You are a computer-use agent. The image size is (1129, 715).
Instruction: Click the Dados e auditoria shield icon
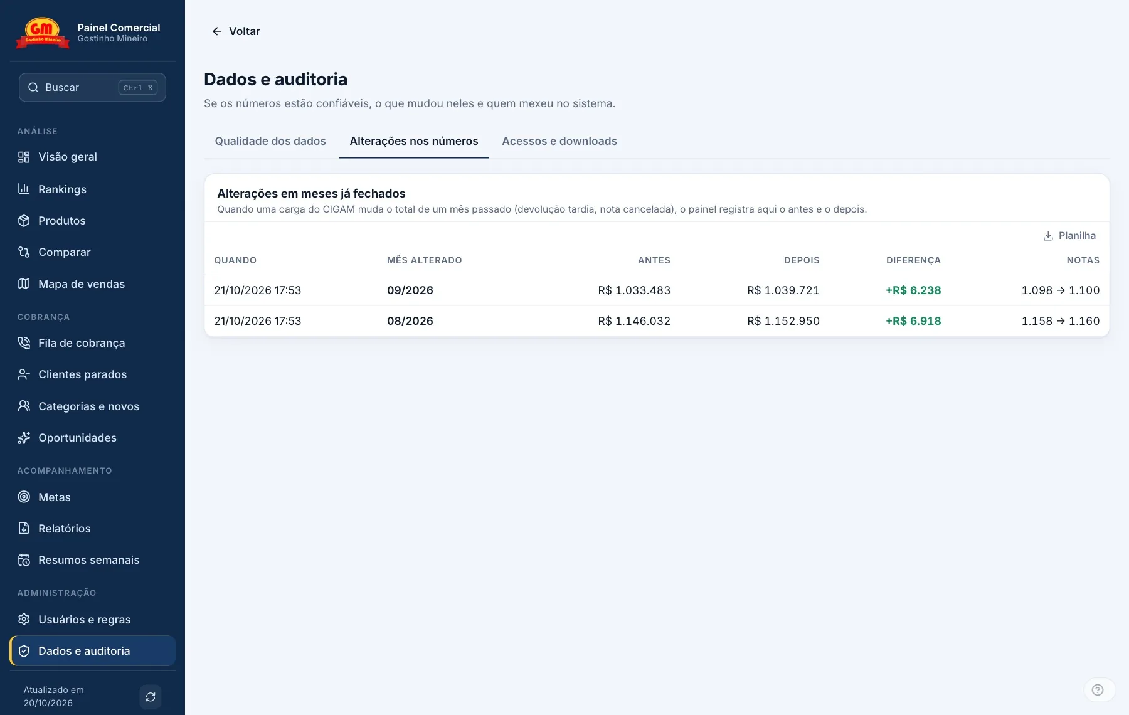(24, 651)
